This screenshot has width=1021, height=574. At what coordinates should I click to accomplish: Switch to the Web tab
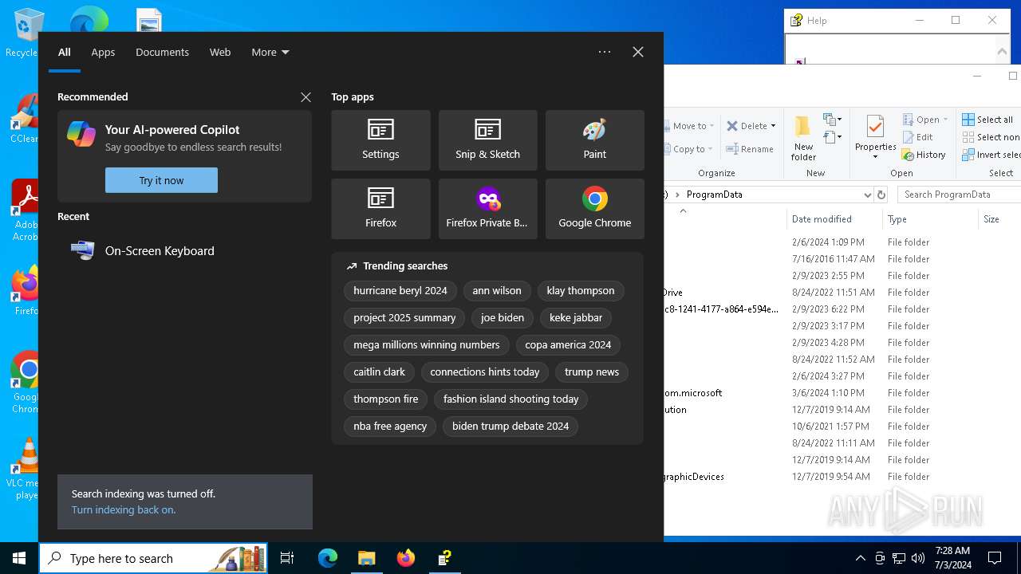[x=220, y=52]
